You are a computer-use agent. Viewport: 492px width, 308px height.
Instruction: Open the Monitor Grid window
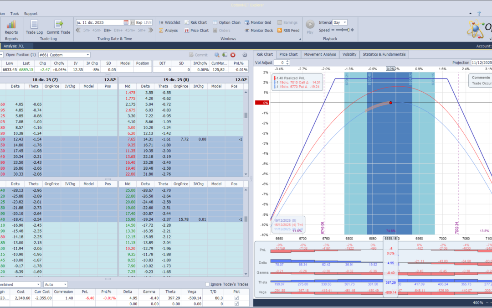pos(258,23)
